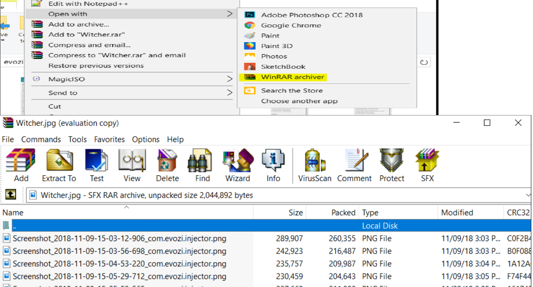The height and width of the screenshot is (287, 533).
Task: Choose Cut from context menu
Action: 54,107
